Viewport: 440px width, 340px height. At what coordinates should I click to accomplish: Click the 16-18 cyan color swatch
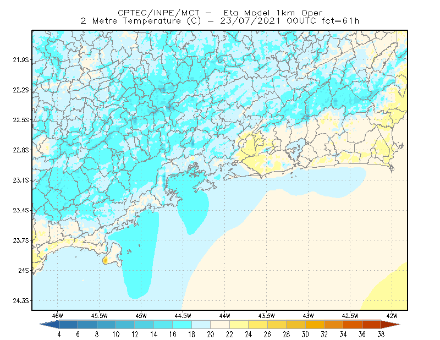click(x=182, y=325)
